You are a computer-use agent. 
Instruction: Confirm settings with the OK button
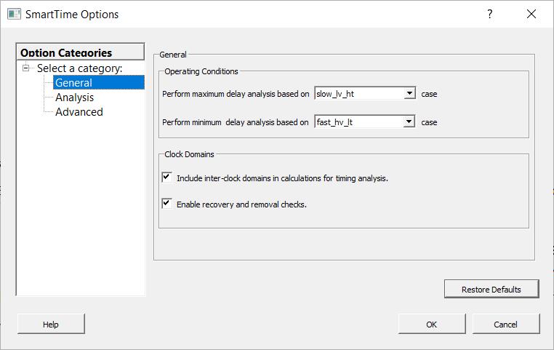[431, 325]
